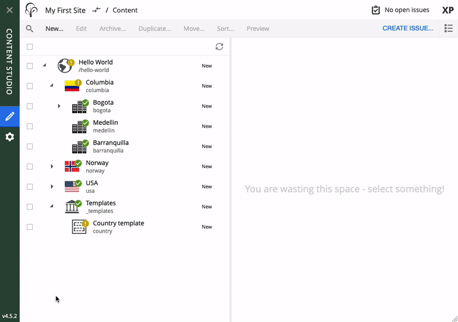
Task: Click the New status of Norway
Action: click(207, 166)
